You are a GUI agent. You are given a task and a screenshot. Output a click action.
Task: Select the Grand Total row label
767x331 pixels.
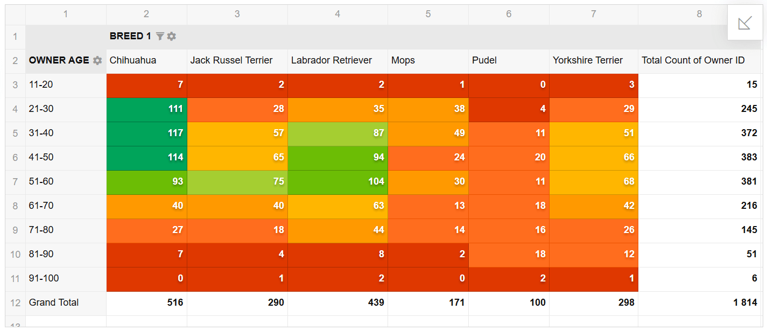tap(54, 302)
